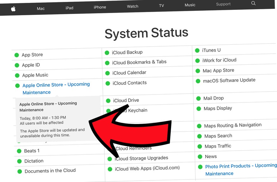
Task: Go to the iPhone navigation tab
Action: click(100, 7)
